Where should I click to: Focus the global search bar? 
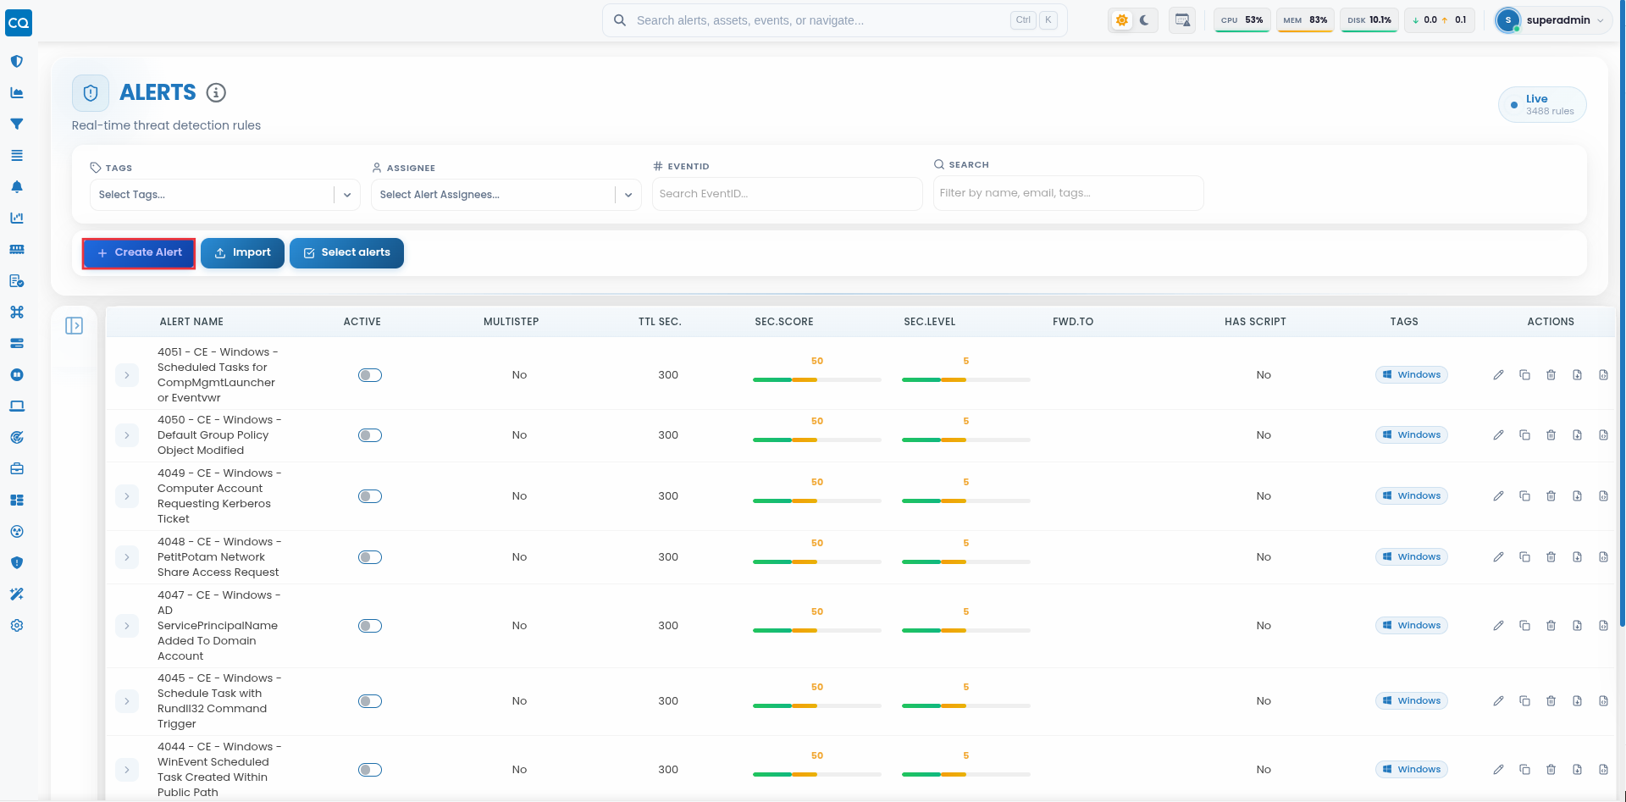point(835,20)
